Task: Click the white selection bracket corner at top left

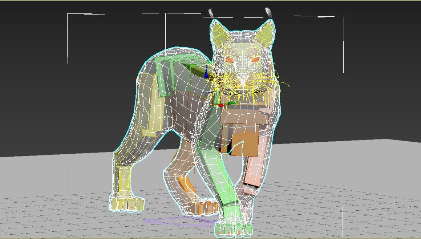Action: click(68, 14)
